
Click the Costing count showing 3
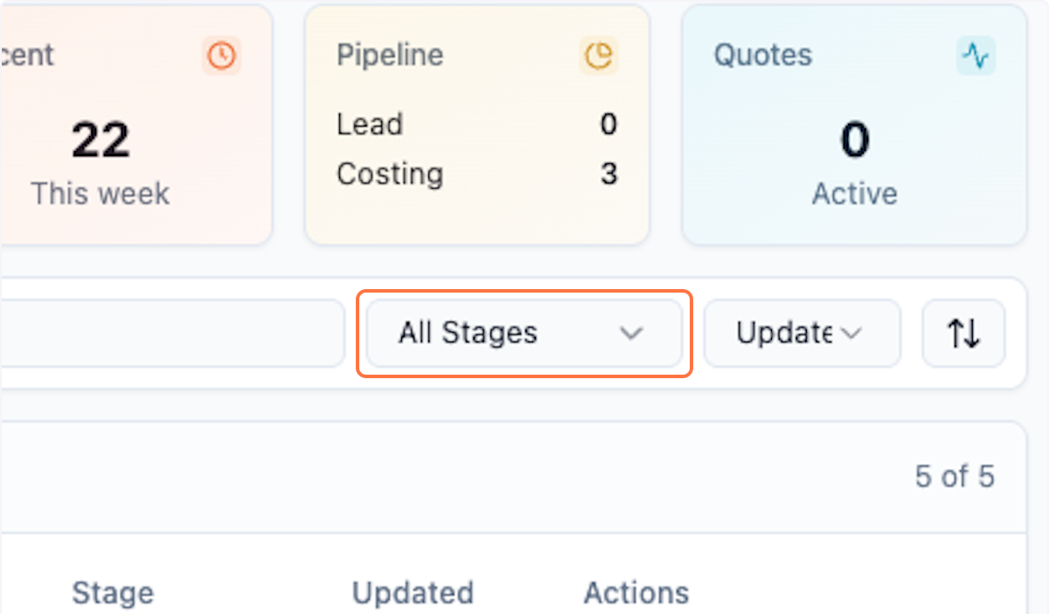pyautogui.click(x=608, y=174)
